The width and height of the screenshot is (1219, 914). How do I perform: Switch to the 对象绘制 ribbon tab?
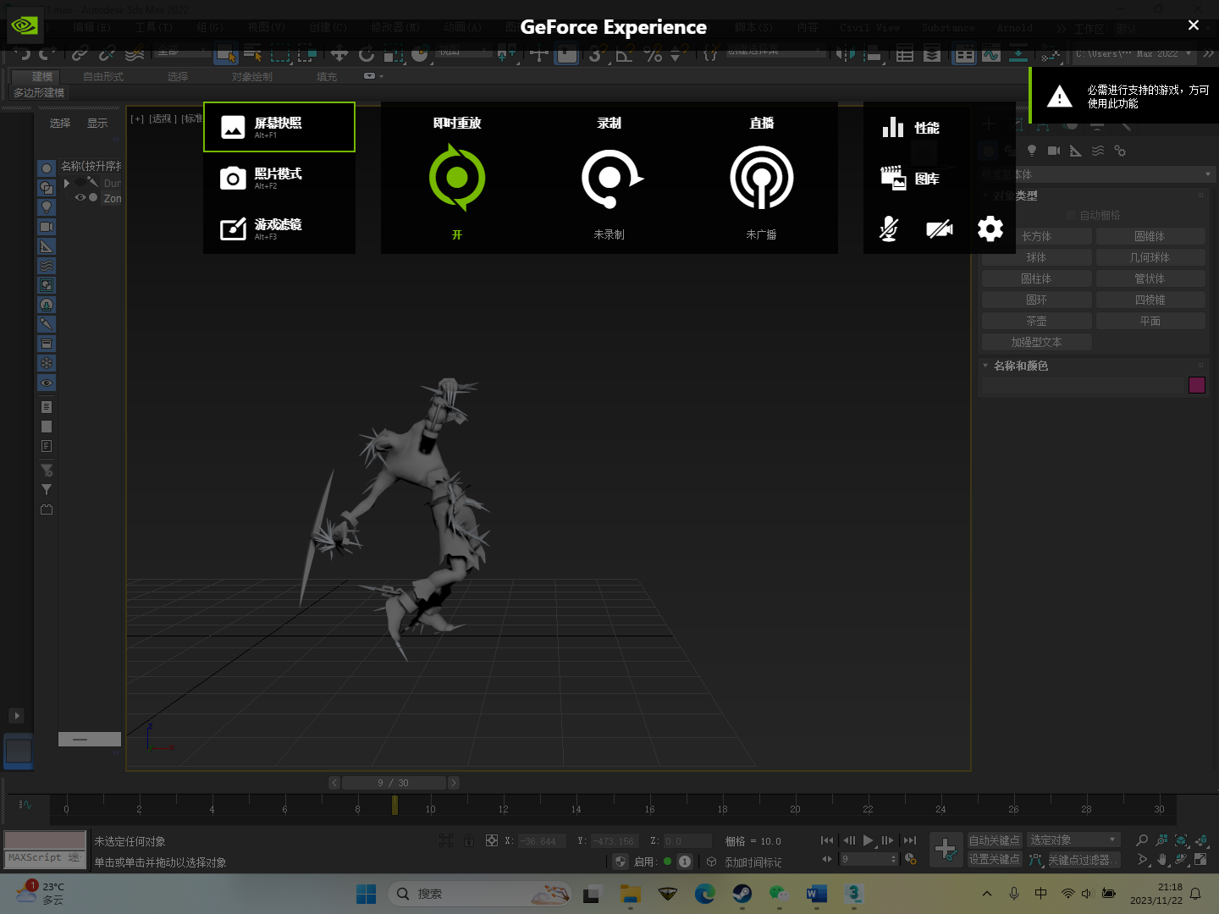coord(252,76)
